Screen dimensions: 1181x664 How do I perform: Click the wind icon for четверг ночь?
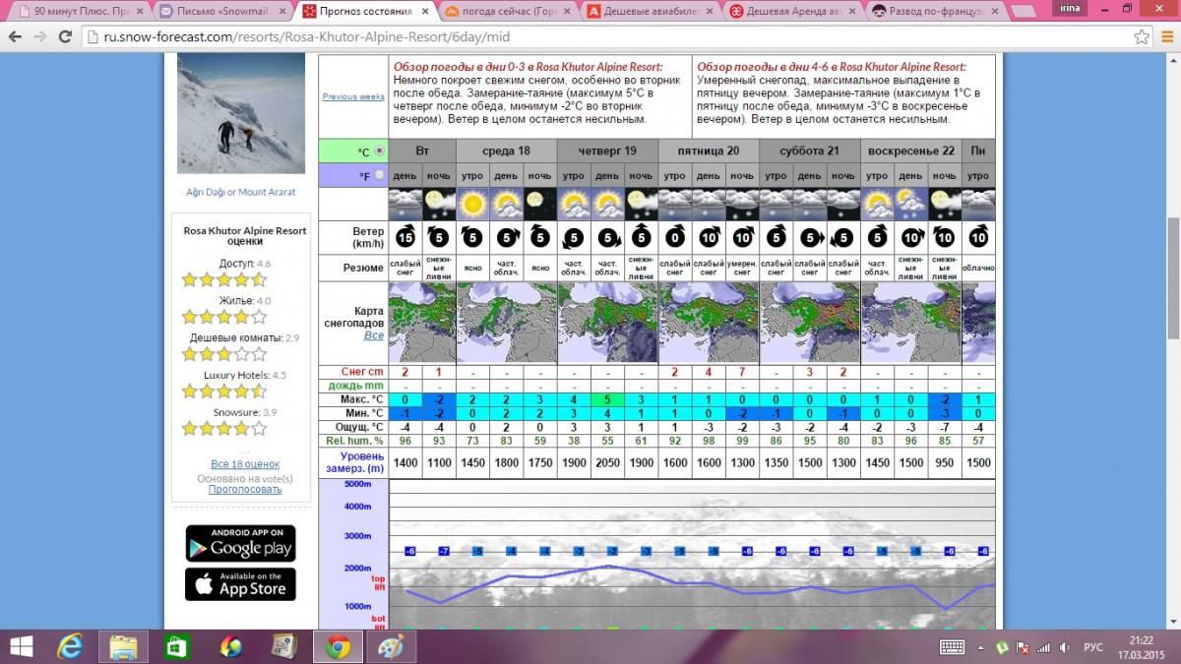pos(641,237)
